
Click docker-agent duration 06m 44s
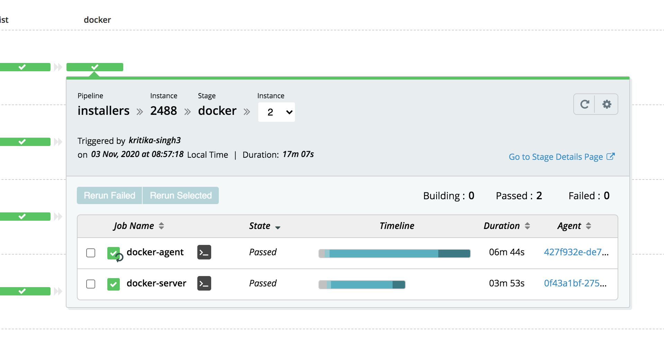[506, 252]
